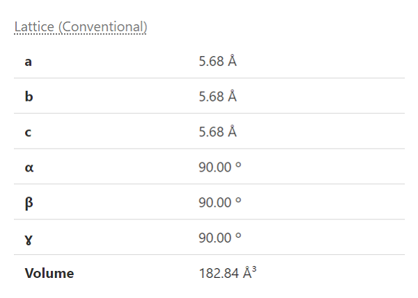This screenshot has width=418, height=298.
Task: Click the beta angle label
Action: [29, 203]
